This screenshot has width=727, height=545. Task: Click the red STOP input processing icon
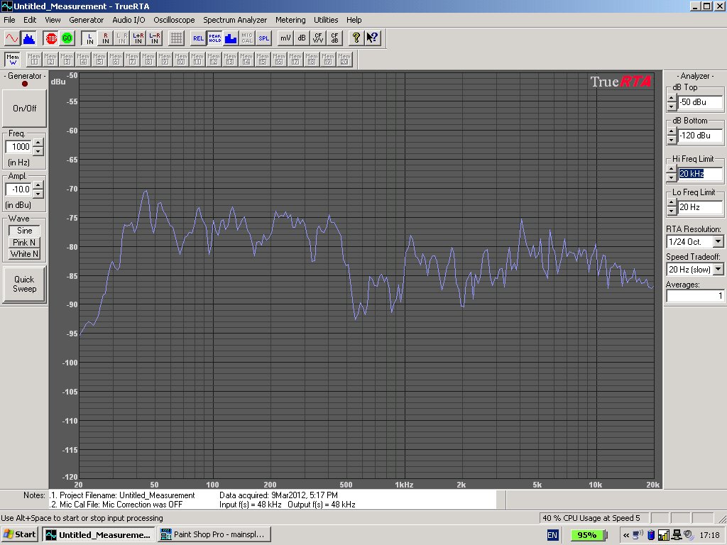(51, 38)
